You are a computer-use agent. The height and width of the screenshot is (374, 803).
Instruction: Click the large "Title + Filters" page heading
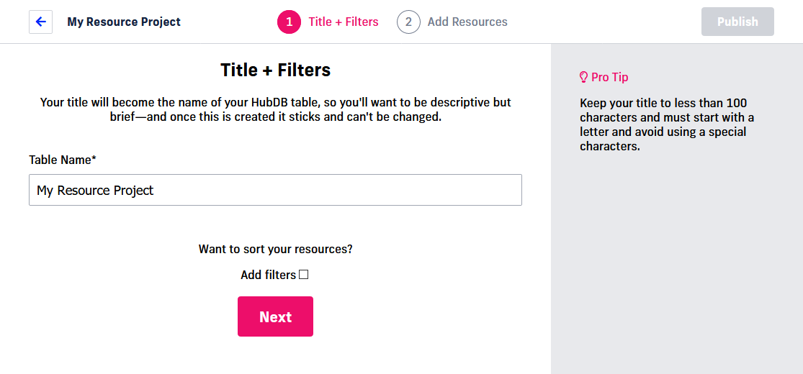(275, 70)
